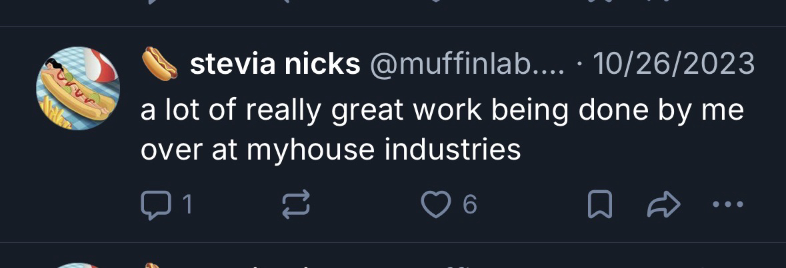Open the three-dot more options menu
This screenshot has height=268, width=786.
point(727,205)
